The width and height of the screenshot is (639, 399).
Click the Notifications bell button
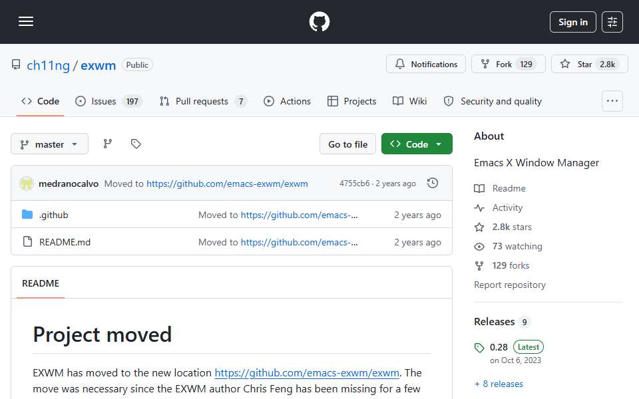(426, 65)
